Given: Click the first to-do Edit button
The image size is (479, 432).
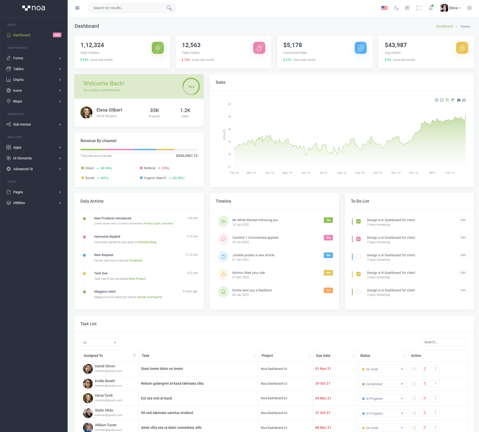Looking at the screenshot, I should pyautogui.click(x=463, y=220).
